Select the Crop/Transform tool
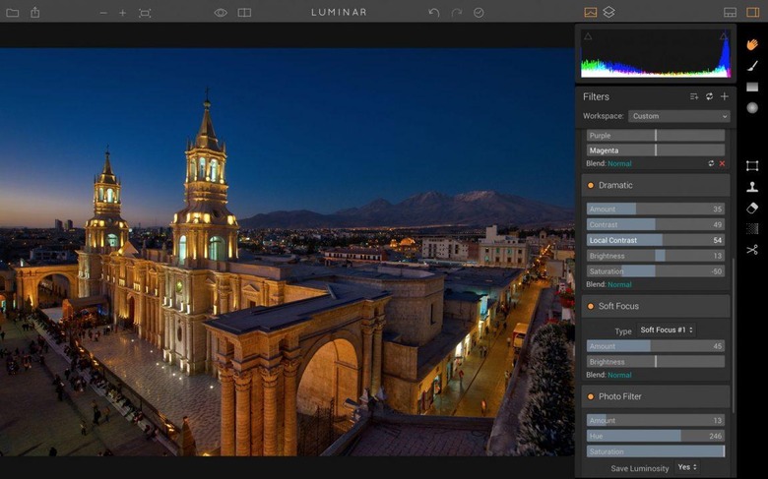 point(752,166)
